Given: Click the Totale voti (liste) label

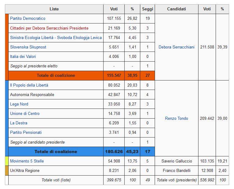Looking at the screenshot, I should pos(56,180).
